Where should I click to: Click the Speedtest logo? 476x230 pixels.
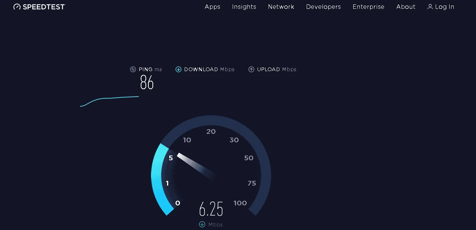[x=39, y=7]
